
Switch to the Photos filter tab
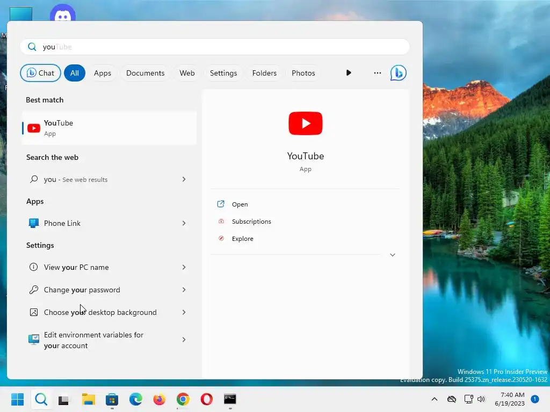(303, 73)
